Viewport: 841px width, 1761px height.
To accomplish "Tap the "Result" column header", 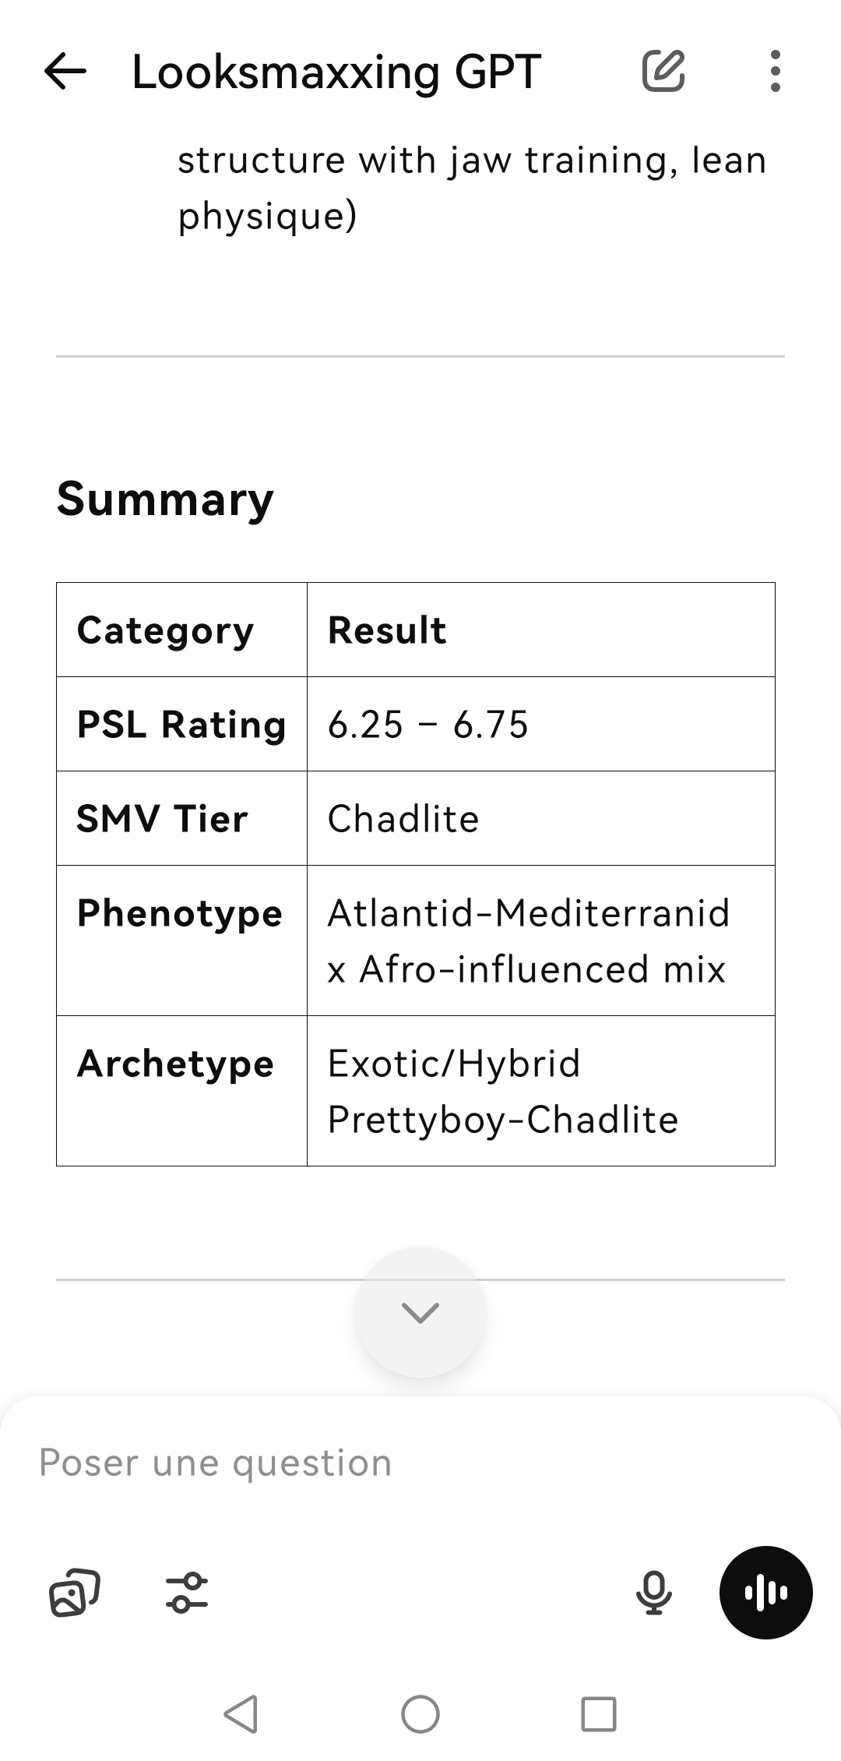I will pos(387,630).
